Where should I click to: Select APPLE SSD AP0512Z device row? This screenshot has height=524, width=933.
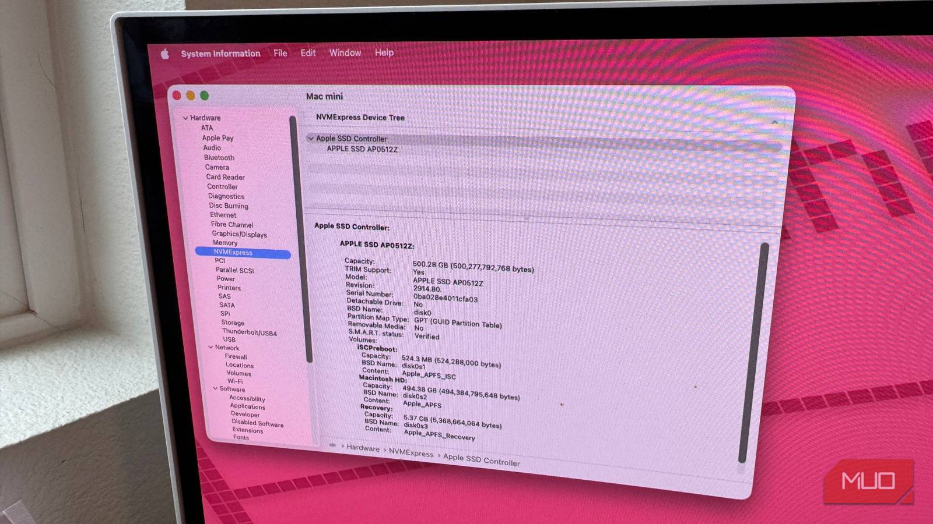click(x=362, y=149)
